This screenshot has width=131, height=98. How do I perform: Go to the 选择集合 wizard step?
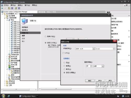[x=25, y=30]
